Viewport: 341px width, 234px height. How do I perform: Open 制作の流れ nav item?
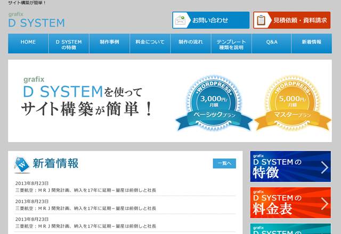click(191, 44)
